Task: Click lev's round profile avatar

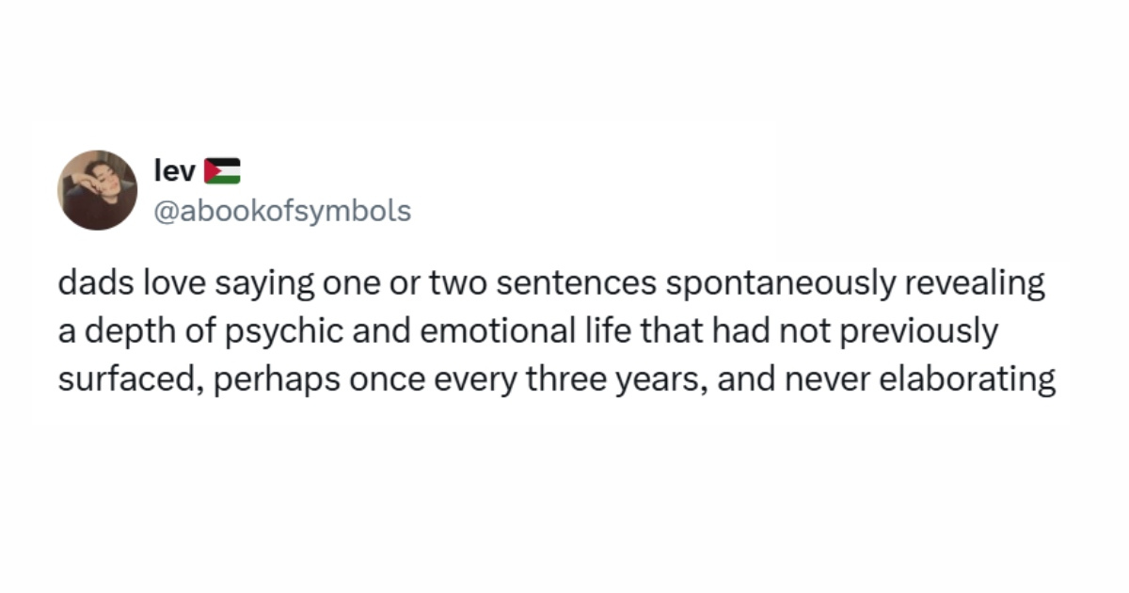Action: click(98, 190)
